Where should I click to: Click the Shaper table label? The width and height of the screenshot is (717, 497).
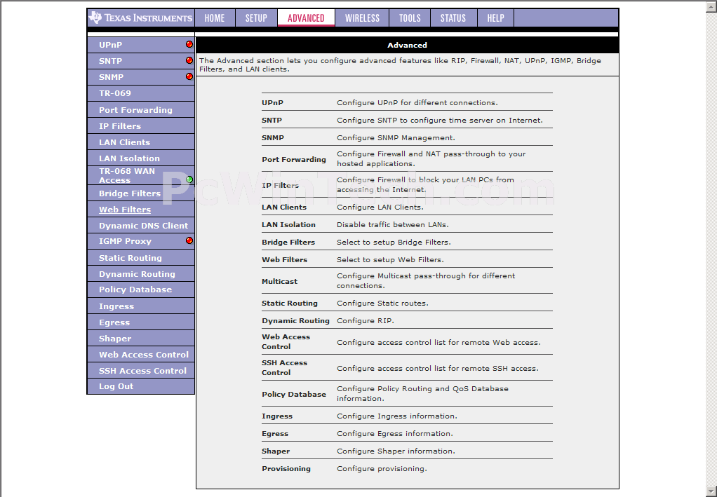pyautogui.click(x=276, y=451)
